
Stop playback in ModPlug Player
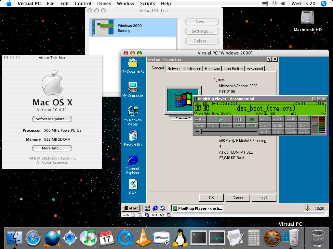252,119
